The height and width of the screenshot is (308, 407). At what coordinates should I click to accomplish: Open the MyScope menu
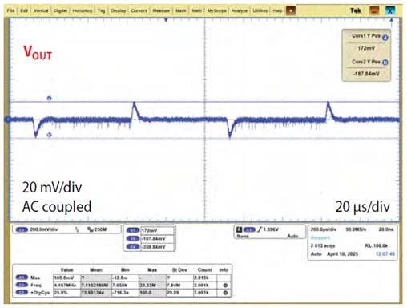pyautogui.click(x=217, y=10)
